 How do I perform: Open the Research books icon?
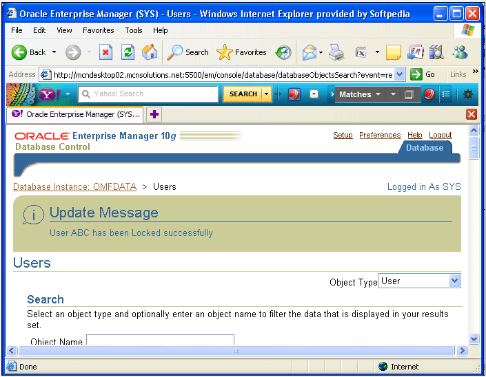(x=437, y=52)
